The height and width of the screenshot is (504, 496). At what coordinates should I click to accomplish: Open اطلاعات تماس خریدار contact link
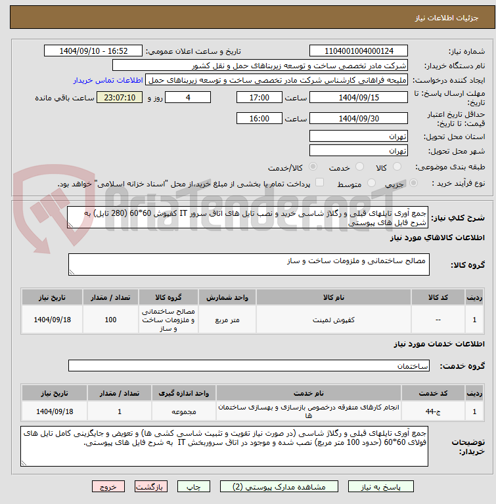108,80
